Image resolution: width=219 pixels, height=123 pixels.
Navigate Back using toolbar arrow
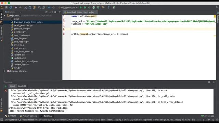pyautogui.click(x=49, y=8)
